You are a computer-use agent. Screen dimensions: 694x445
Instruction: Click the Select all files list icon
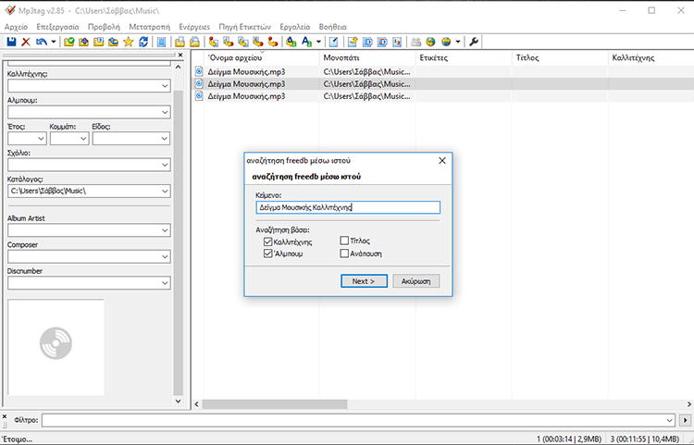point(162,42)
